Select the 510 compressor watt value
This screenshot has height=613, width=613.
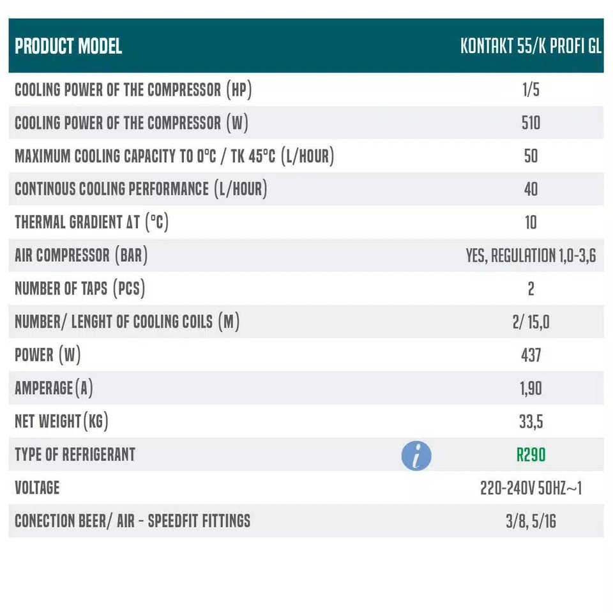531,123
